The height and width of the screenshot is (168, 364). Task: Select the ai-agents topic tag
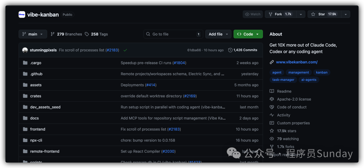(x=309, y=80)
